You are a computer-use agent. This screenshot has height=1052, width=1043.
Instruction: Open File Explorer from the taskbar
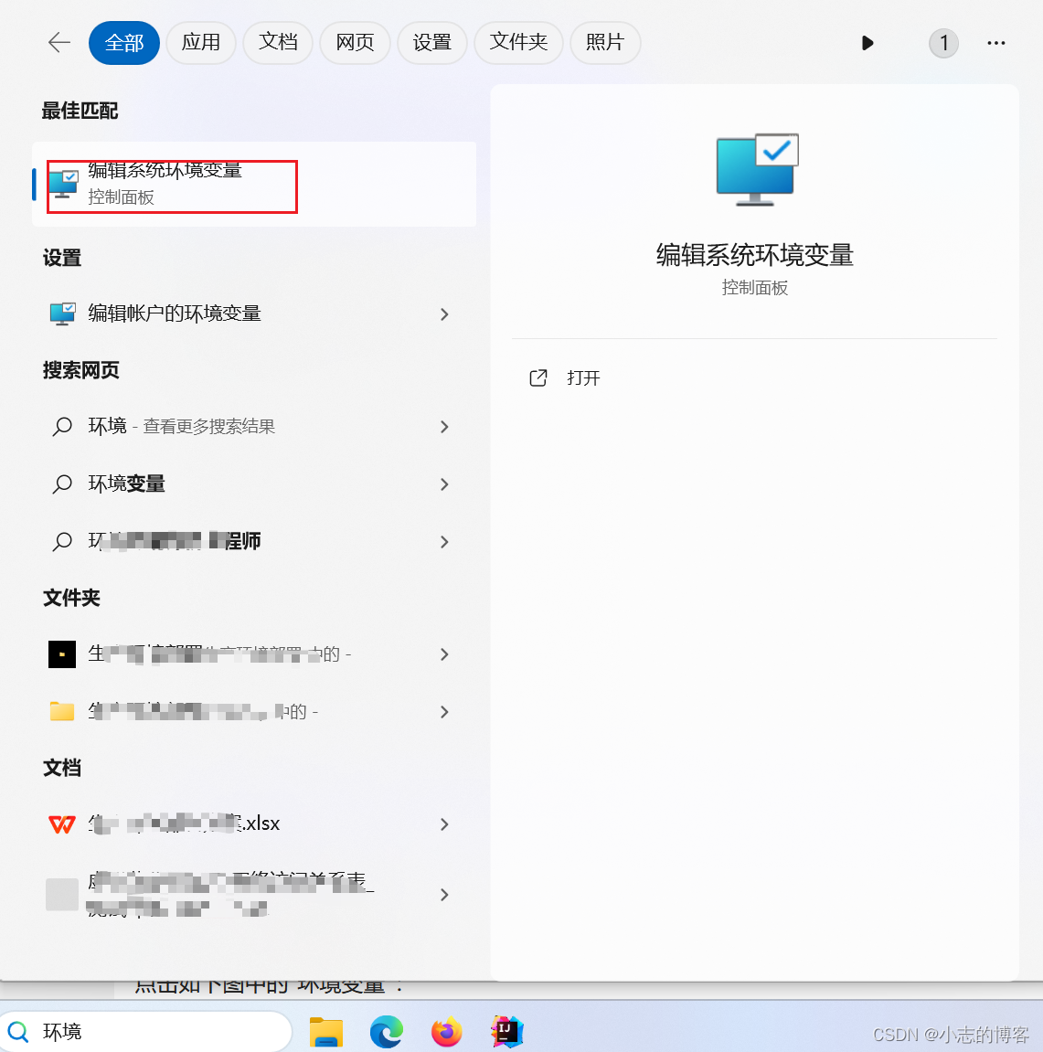click(325, 1032)
